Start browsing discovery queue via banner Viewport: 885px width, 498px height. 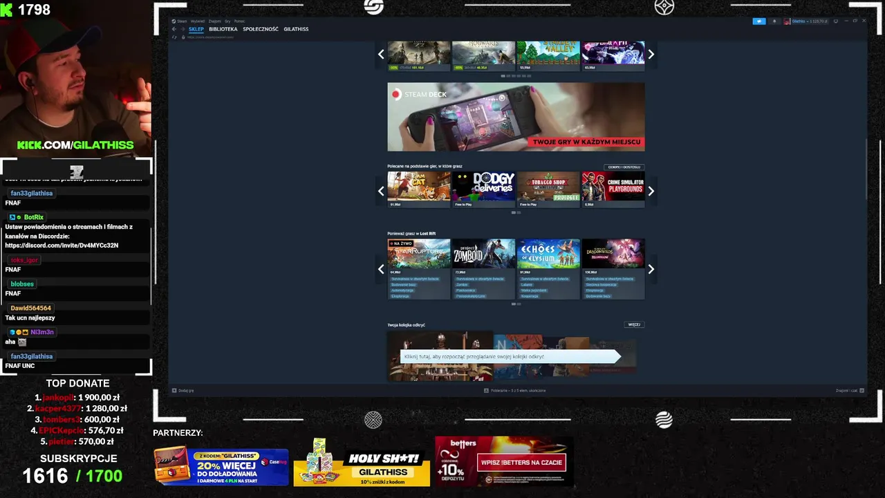(512, 356)
